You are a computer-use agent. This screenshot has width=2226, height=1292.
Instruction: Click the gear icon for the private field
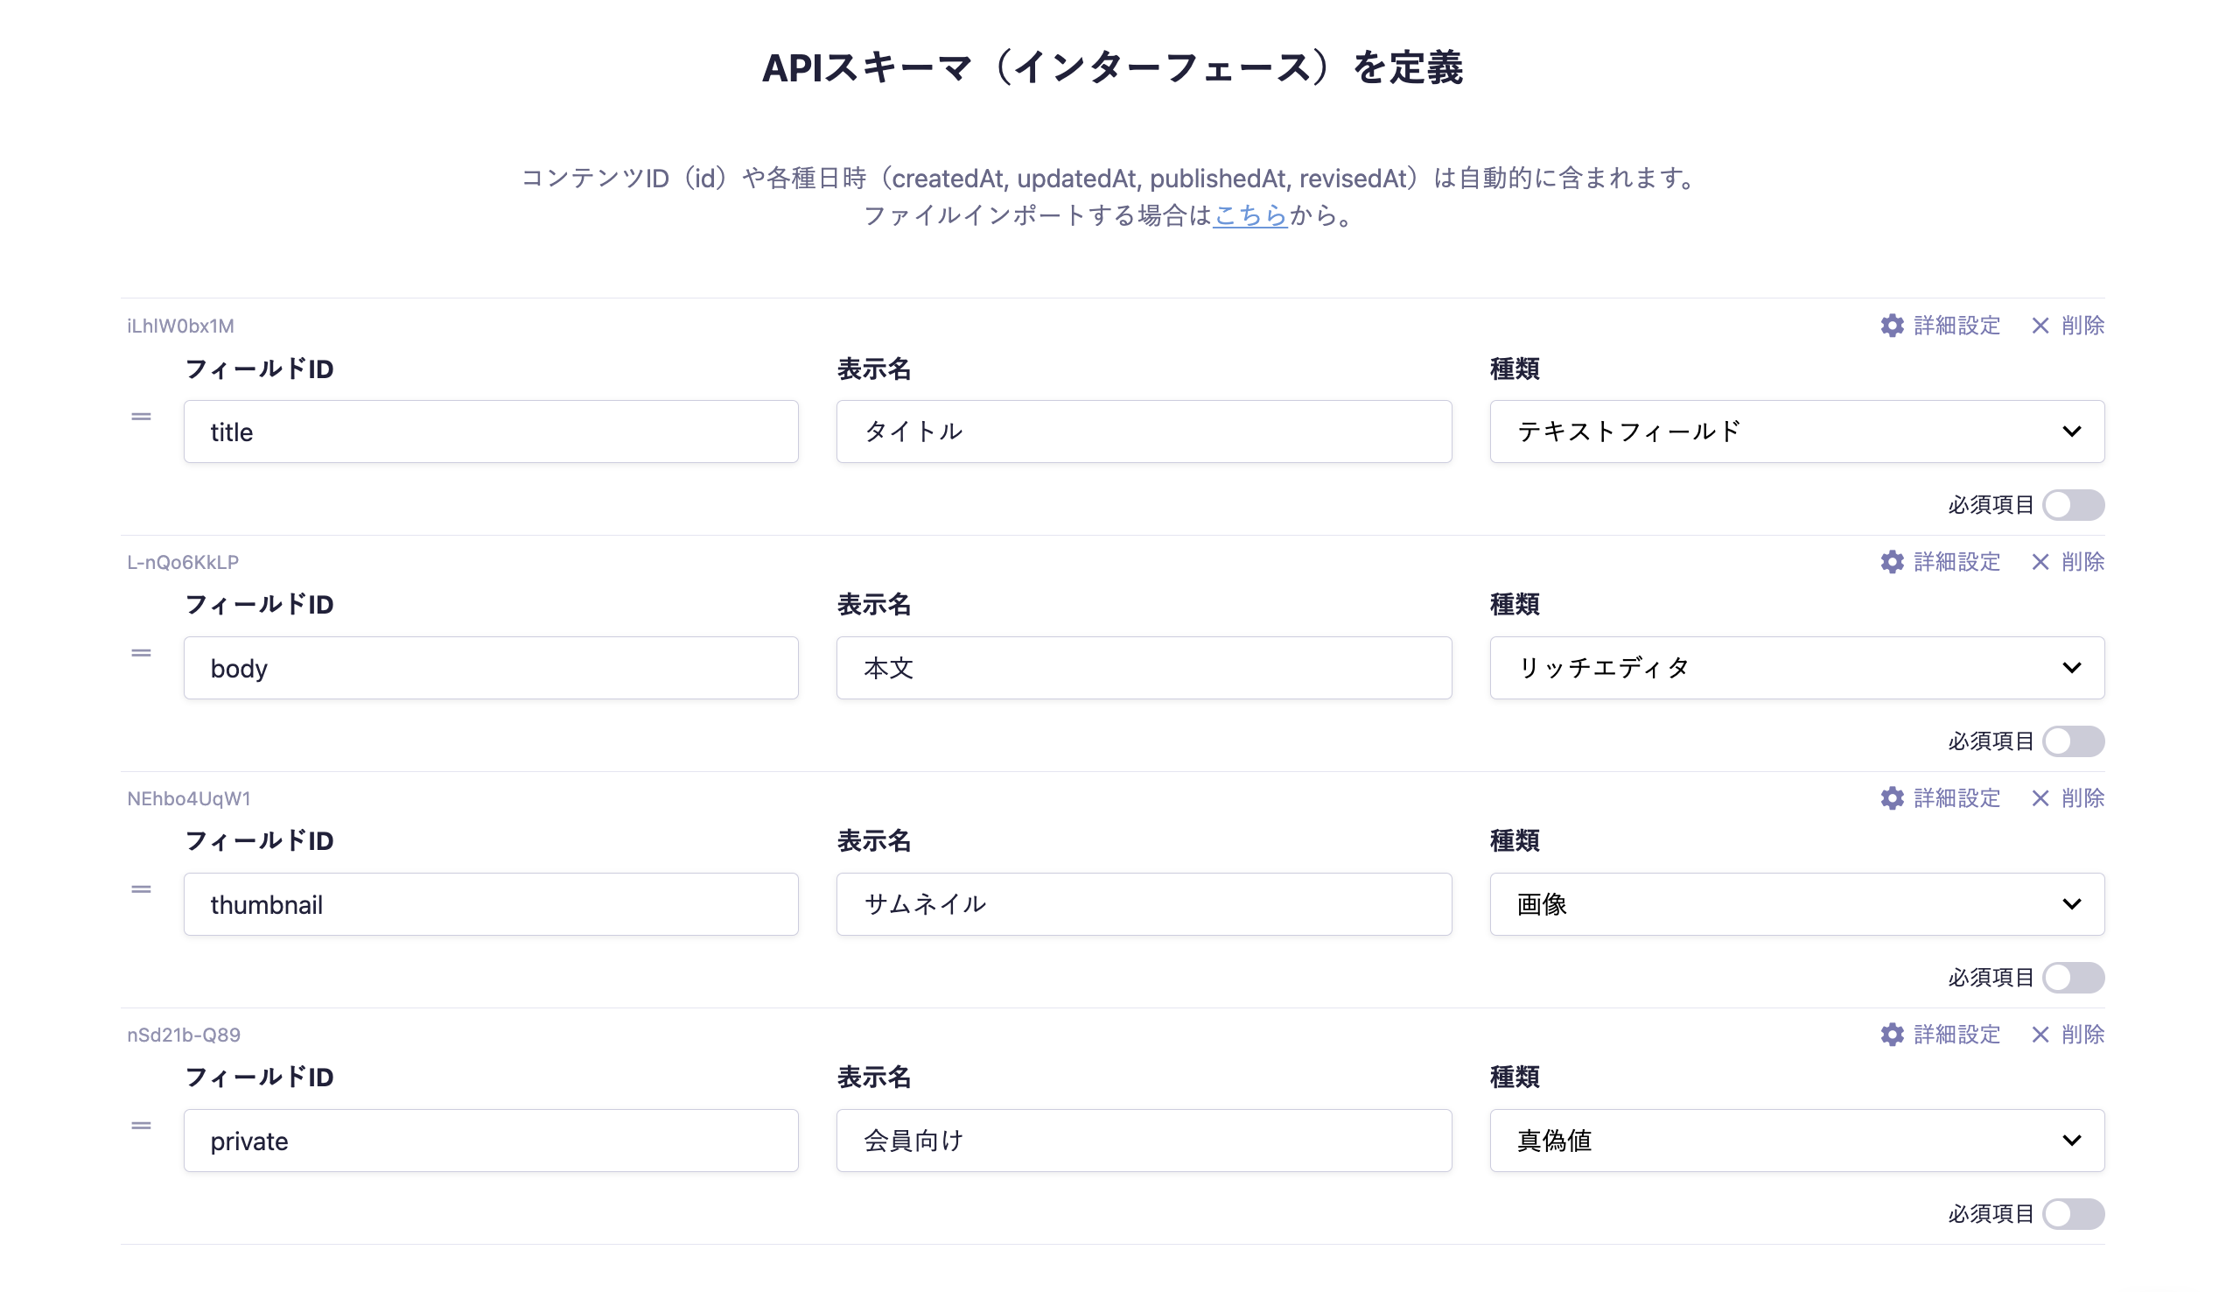click(1891, 1034)
